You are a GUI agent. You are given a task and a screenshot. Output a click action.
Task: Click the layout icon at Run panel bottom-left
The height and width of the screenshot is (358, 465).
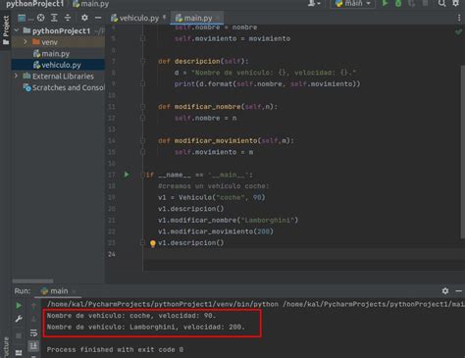point(19,353)
